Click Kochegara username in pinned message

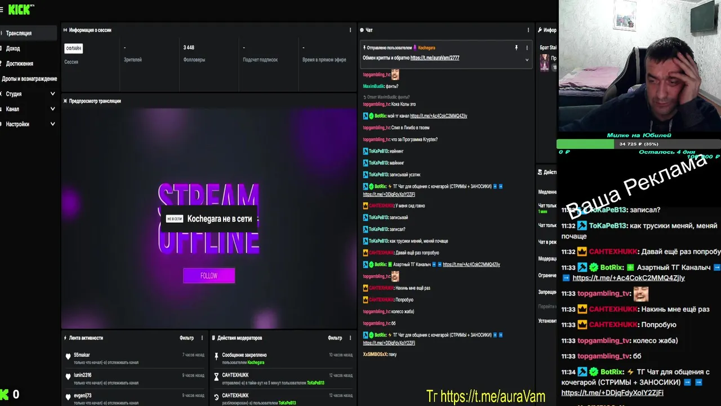[x=426, y=48]
